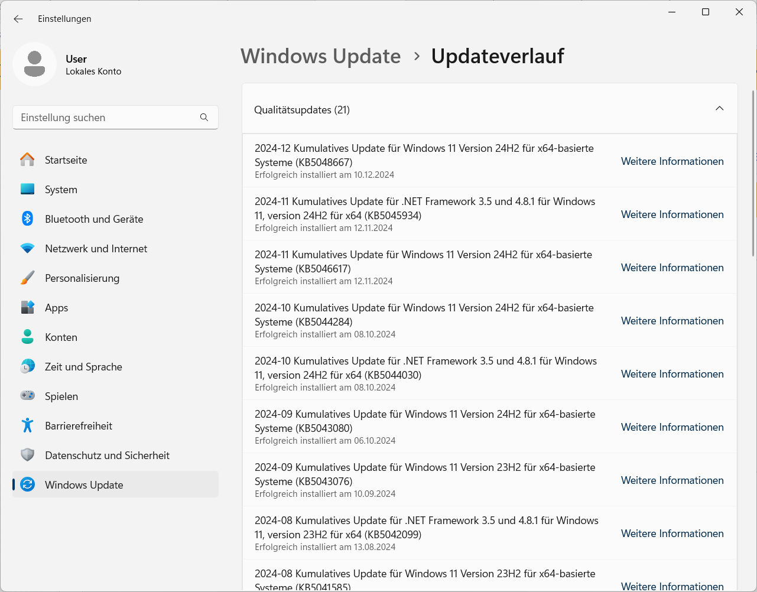
Task: Click the Apps icon in sidebar
Action: (27, 308)
